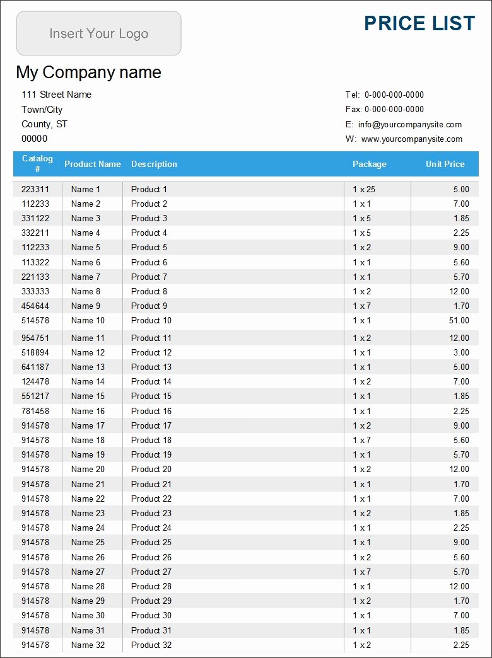
Task: Select the Product 3 description cell
Action: [x=149, y=218]
